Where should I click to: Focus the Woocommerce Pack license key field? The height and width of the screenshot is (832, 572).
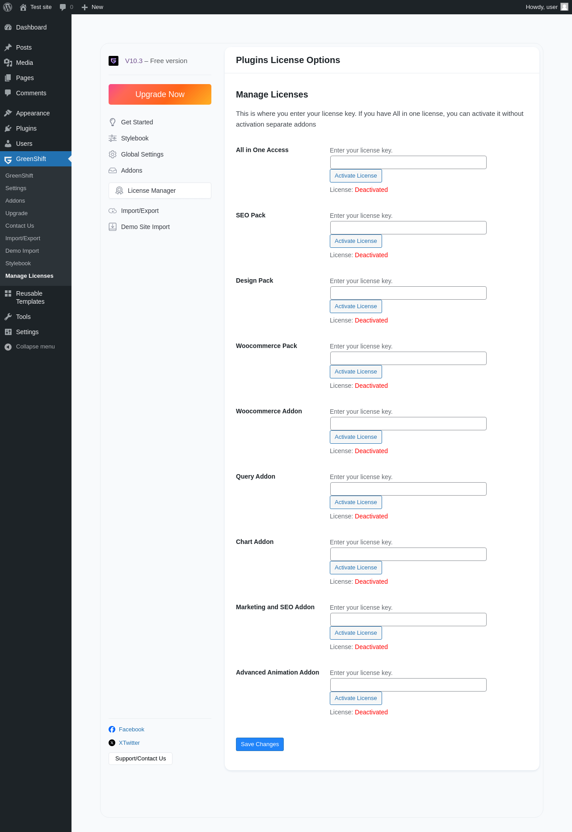[x=408, y=358]
